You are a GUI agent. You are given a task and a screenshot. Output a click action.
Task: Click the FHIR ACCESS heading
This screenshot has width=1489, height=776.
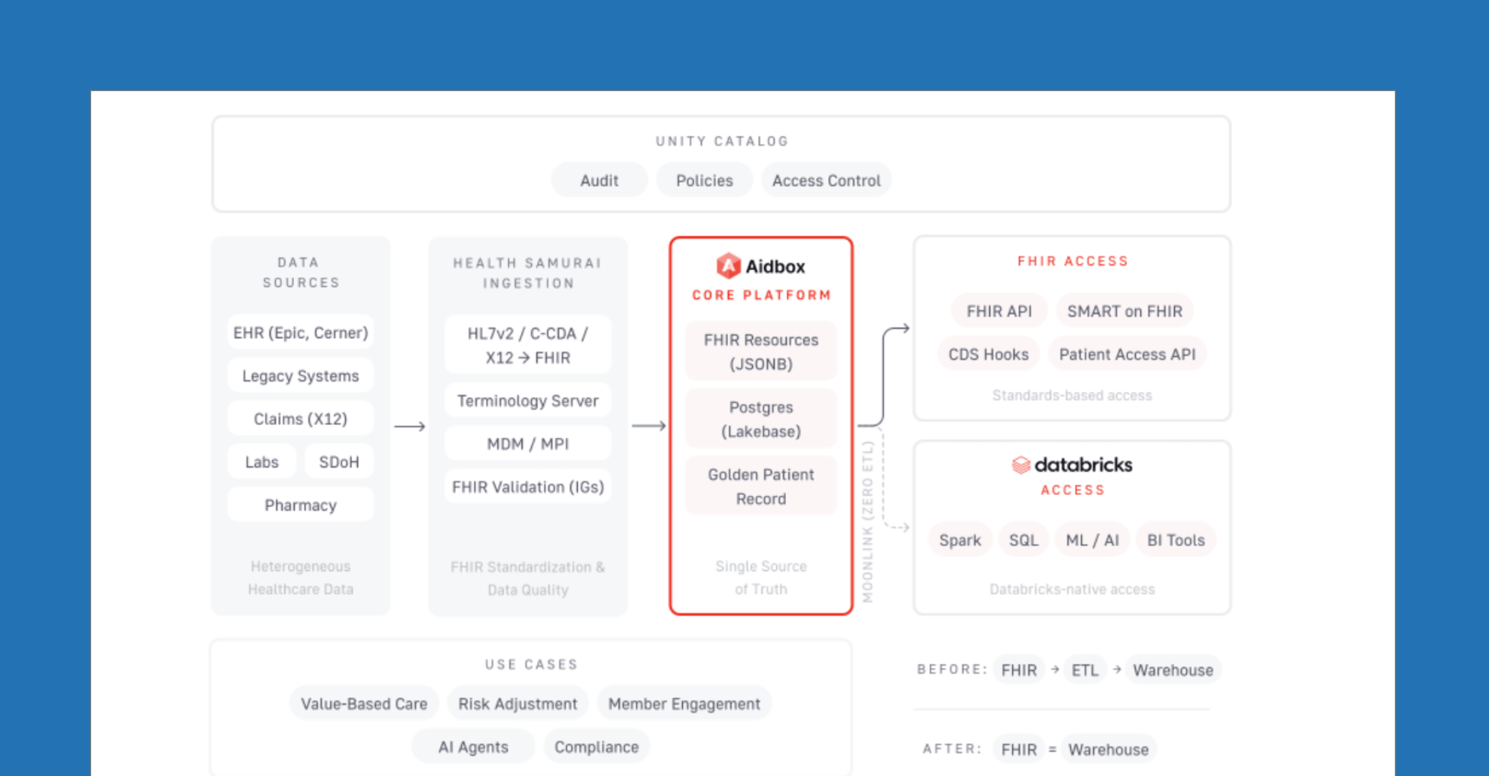[1073, 261]
